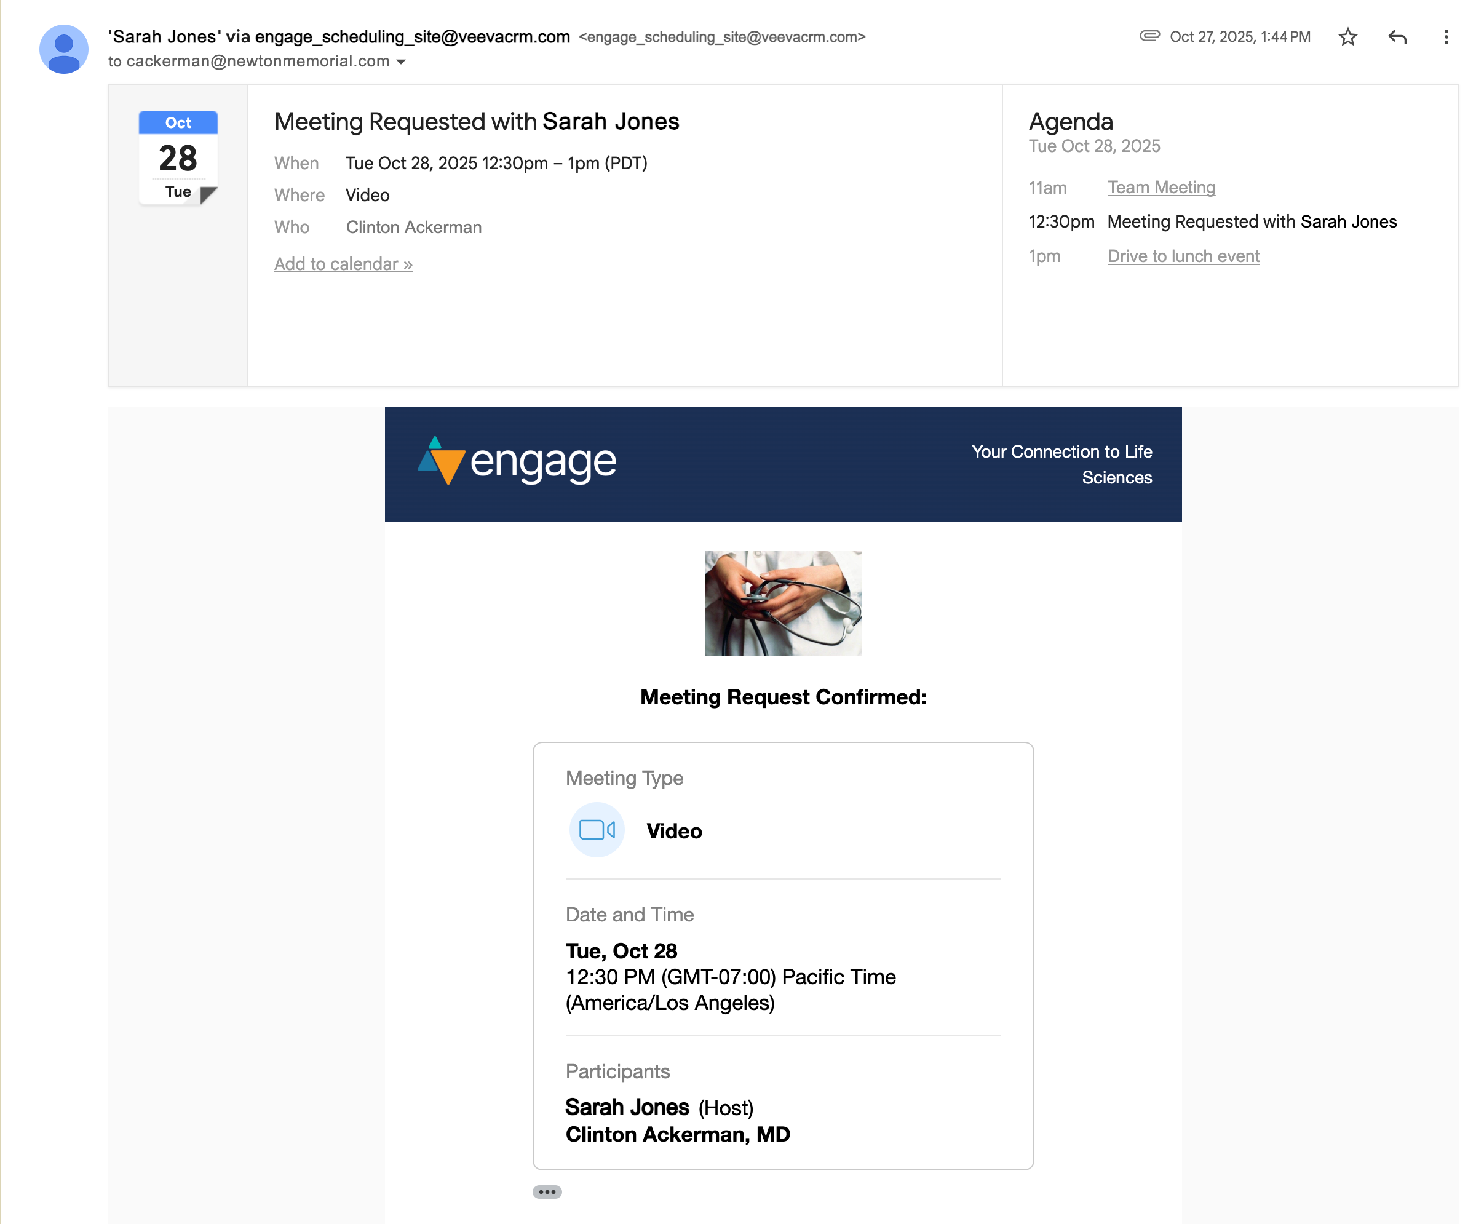
Task: Click the Agenda heading
Action: (x=1071, y=122)
